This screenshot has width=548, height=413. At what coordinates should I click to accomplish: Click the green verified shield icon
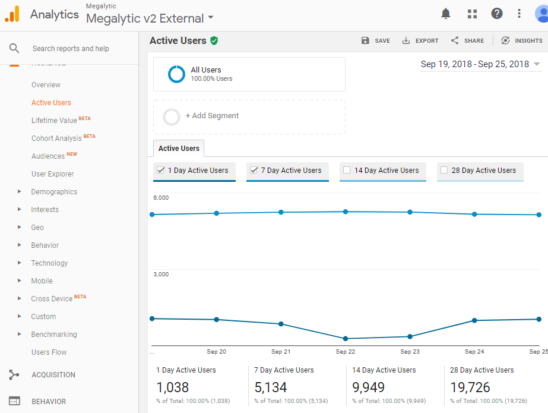214,40
